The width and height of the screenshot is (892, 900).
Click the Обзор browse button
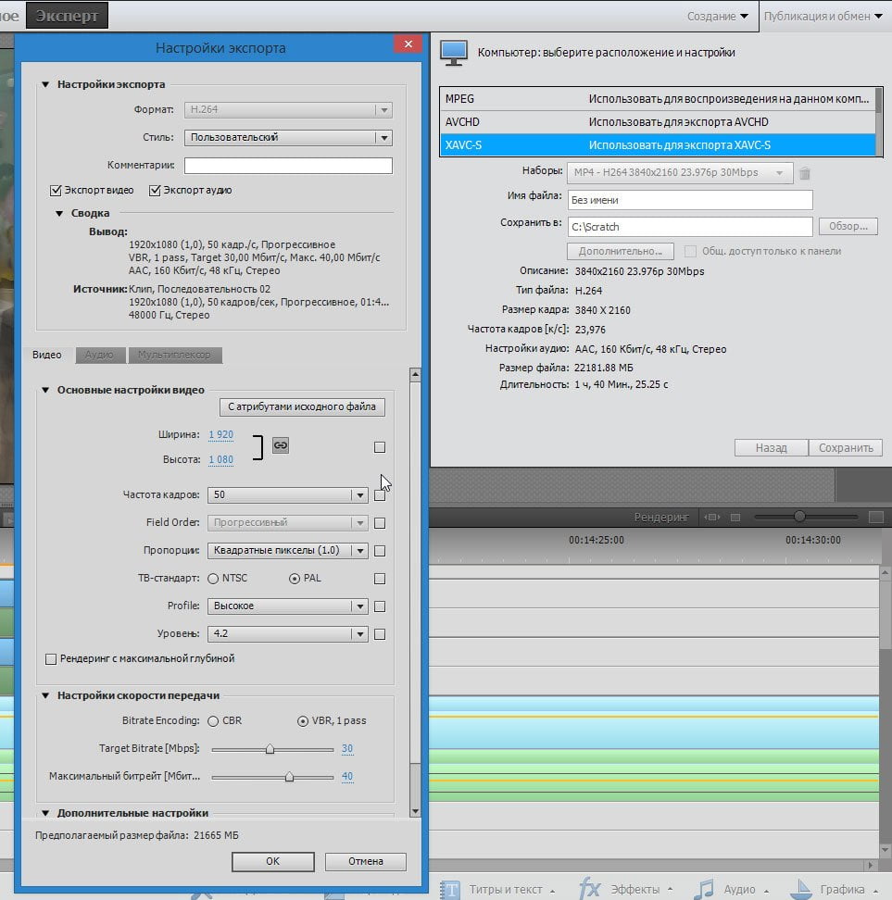(848, 227)
